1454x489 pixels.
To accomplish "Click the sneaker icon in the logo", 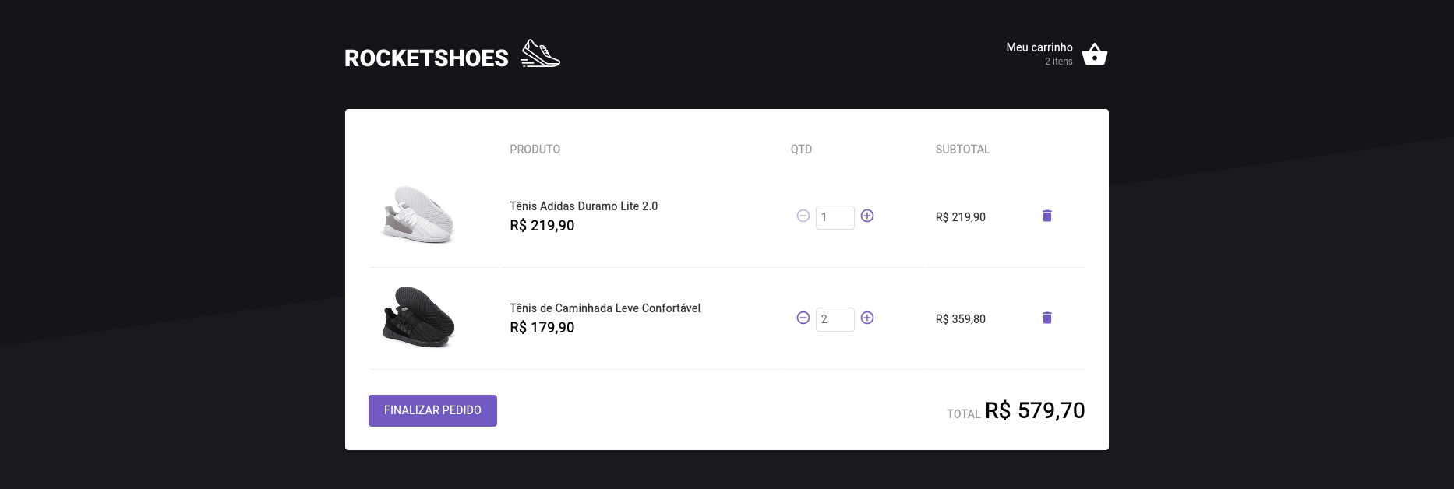I will pyautogui.click(x=539, y=54).
